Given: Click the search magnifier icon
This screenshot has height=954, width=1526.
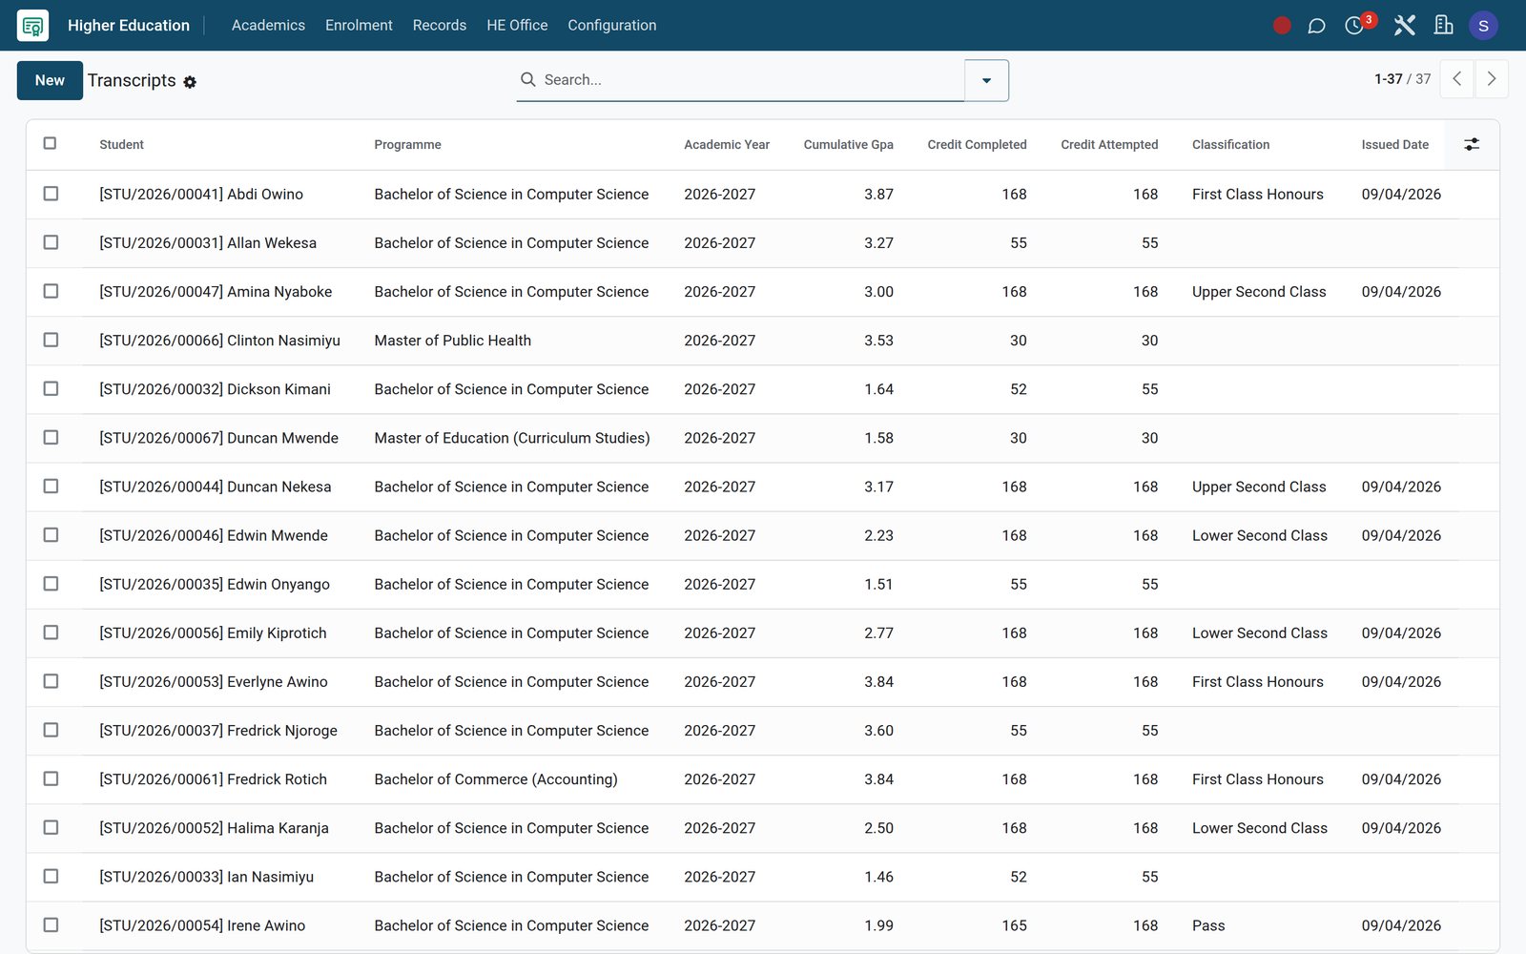Looking at the screenshot, I should 527,79.
